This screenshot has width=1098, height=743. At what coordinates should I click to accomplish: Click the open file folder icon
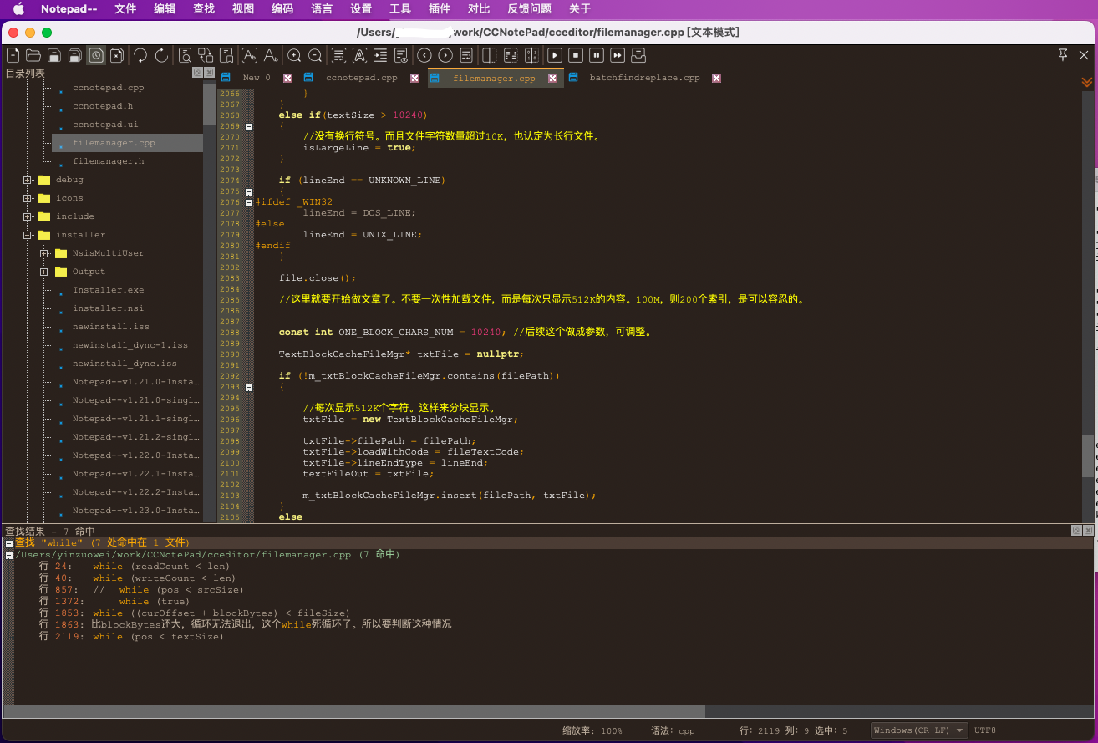pyautogui.click(x=33, y=55)
